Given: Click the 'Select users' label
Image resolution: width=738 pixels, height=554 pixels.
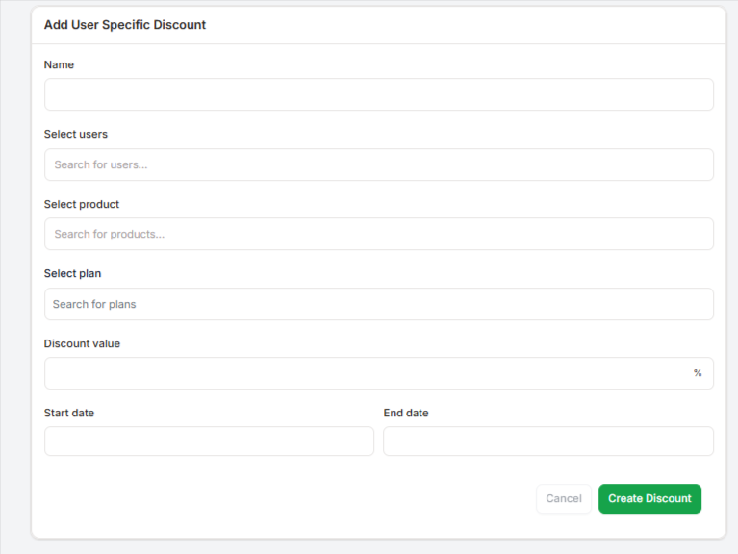Looking at the screenshot, I should point(76,134).
